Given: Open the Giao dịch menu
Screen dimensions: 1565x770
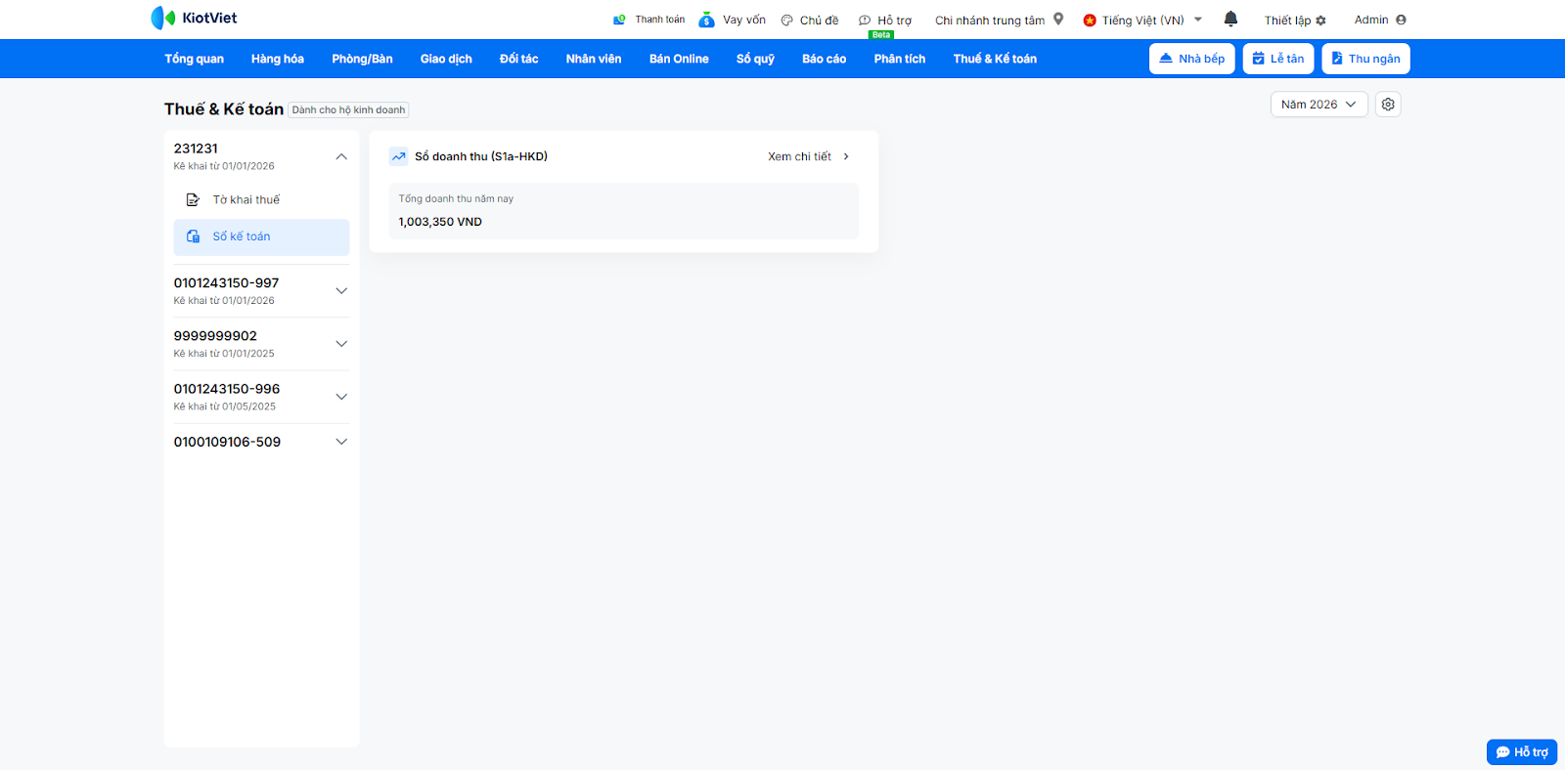Looking at the screenshot, I should click(446, 59).
